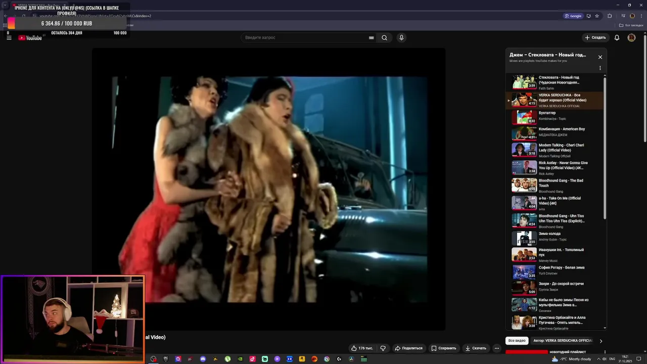Screen dimensions: 647x364
Task: Click the Создать create button
Action: pyautogui.click(x=595, y=37)
